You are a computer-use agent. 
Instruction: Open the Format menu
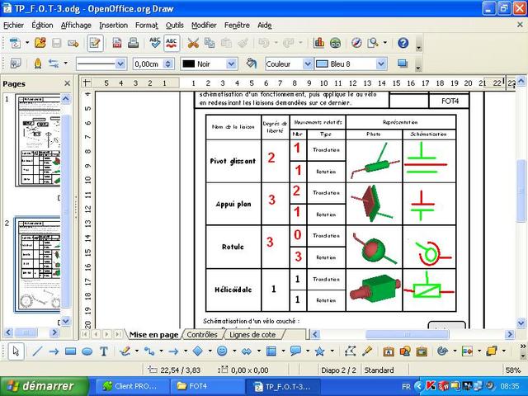(147, 26)
